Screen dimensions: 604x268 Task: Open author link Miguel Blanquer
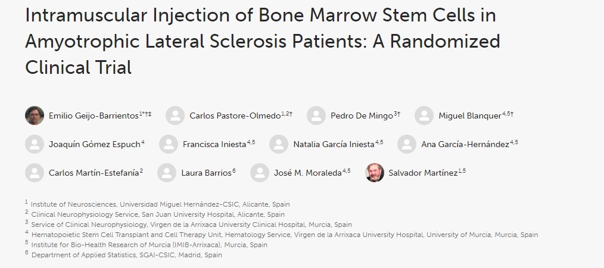point(470,116)
